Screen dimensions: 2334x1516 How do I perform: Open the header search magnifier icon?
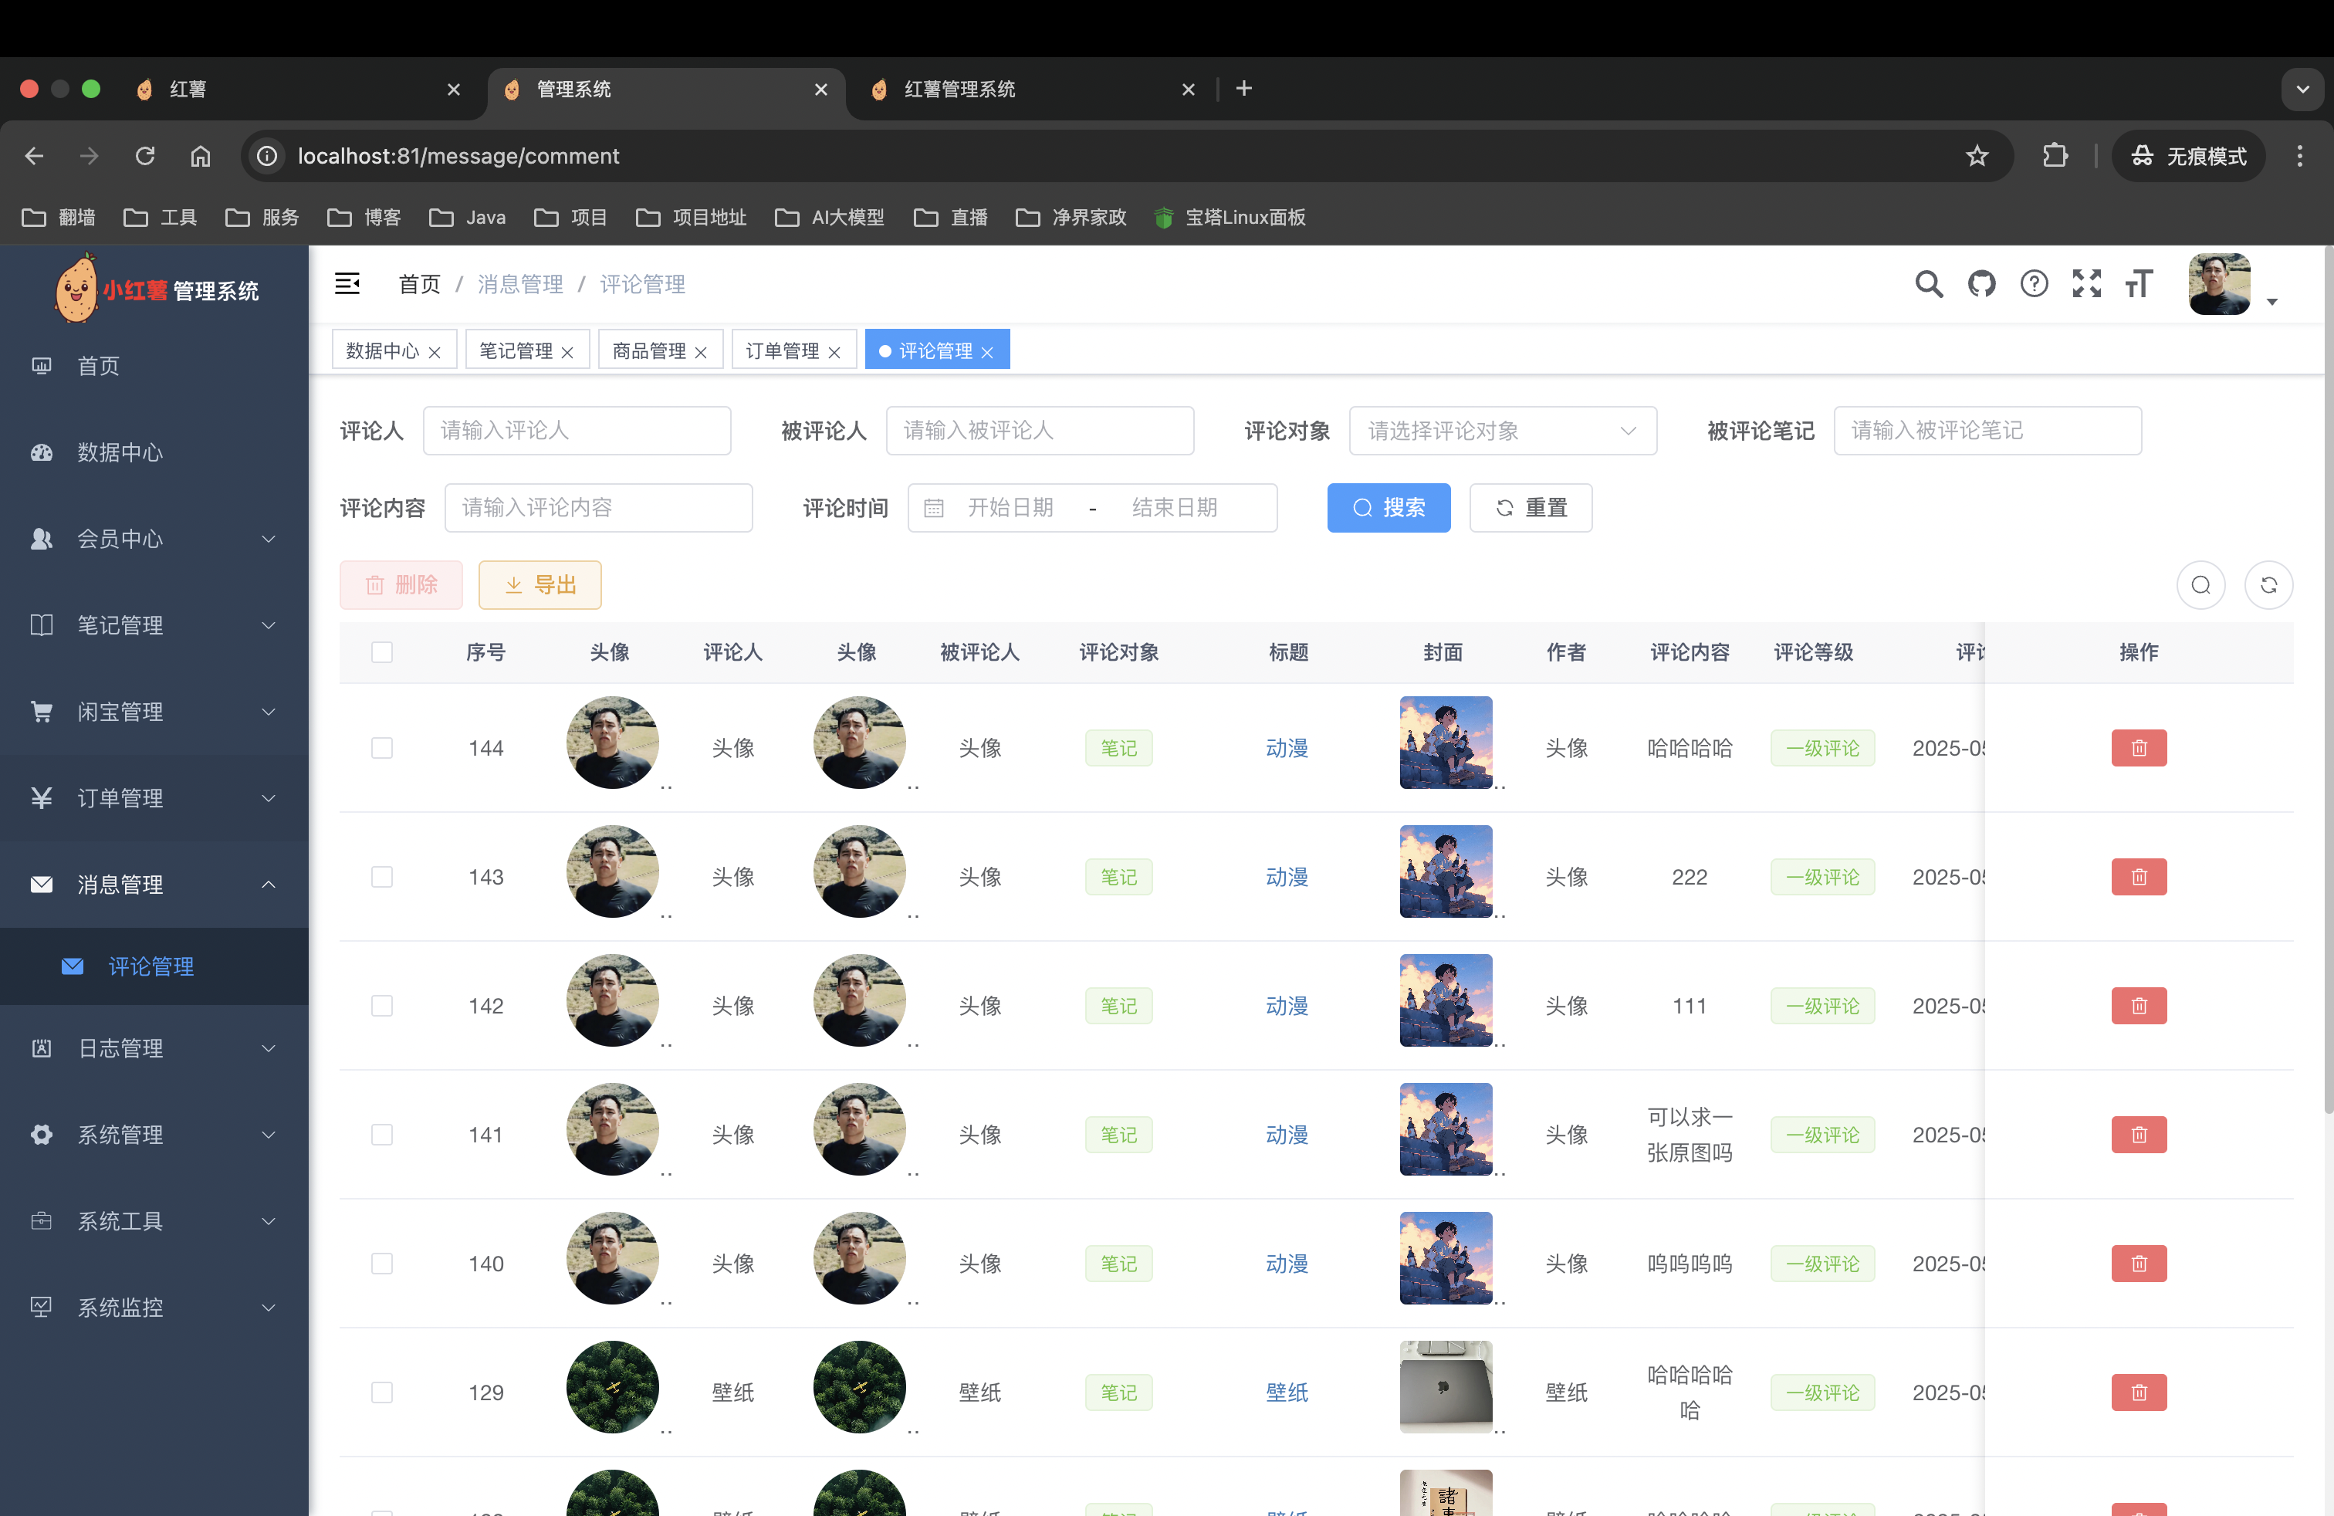[1928, 284]
